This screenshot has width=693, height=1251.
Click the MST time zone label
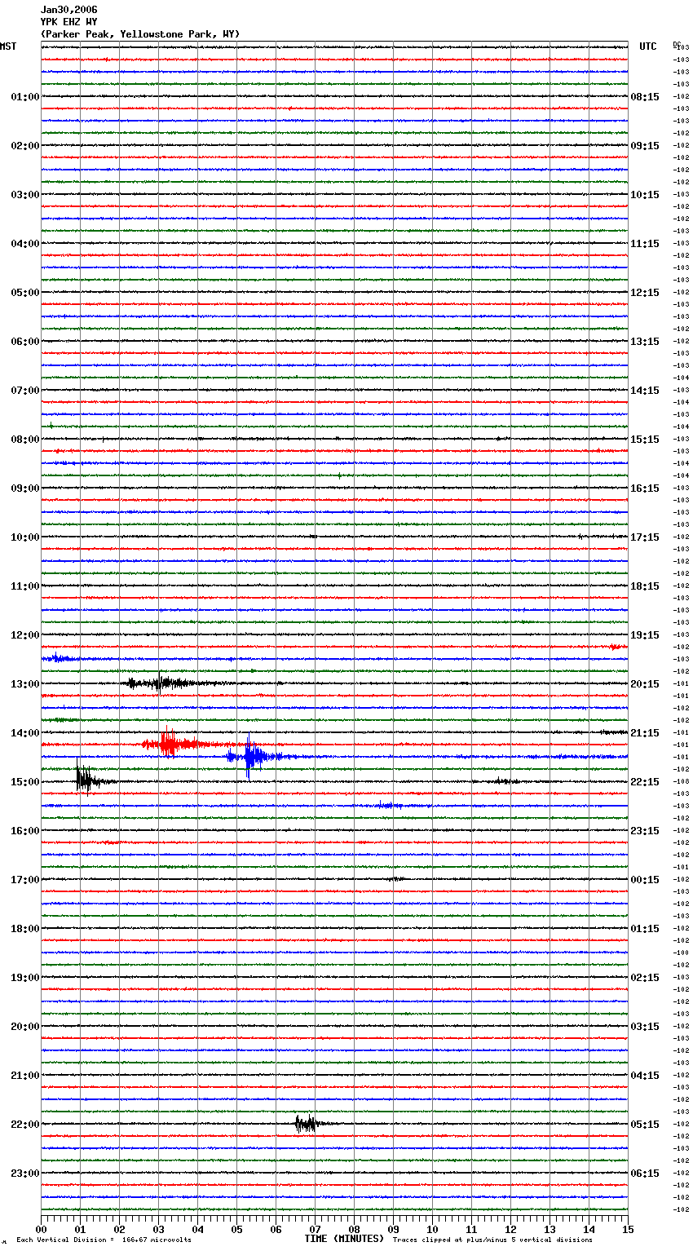pos(8,46)
